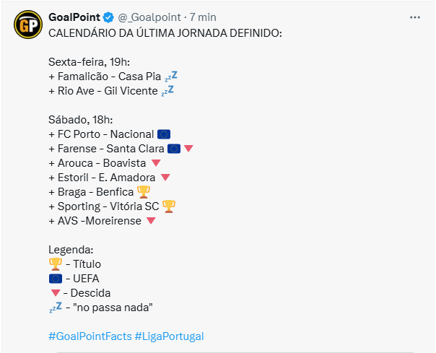Click the 7 min timestamp
The height and width of the screenshot is (353, 436).
tap(203, 17)
